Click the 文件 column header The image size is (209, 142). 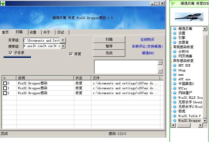click(126, 78)
